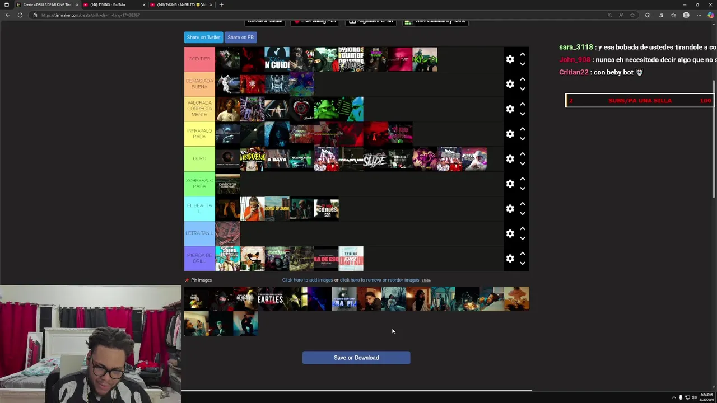Click the Share on FB button

pos(240,37)
